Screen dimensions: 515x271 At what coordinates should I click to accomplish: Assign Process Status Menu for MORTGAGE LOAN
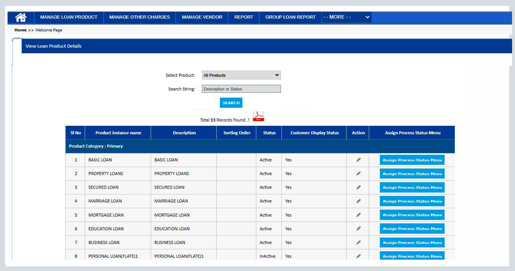412,215
